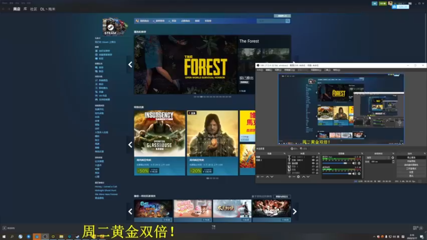This screenshot has height=240, width=427.
Task: Click the Steam store search input field
Action: (271, 21)
